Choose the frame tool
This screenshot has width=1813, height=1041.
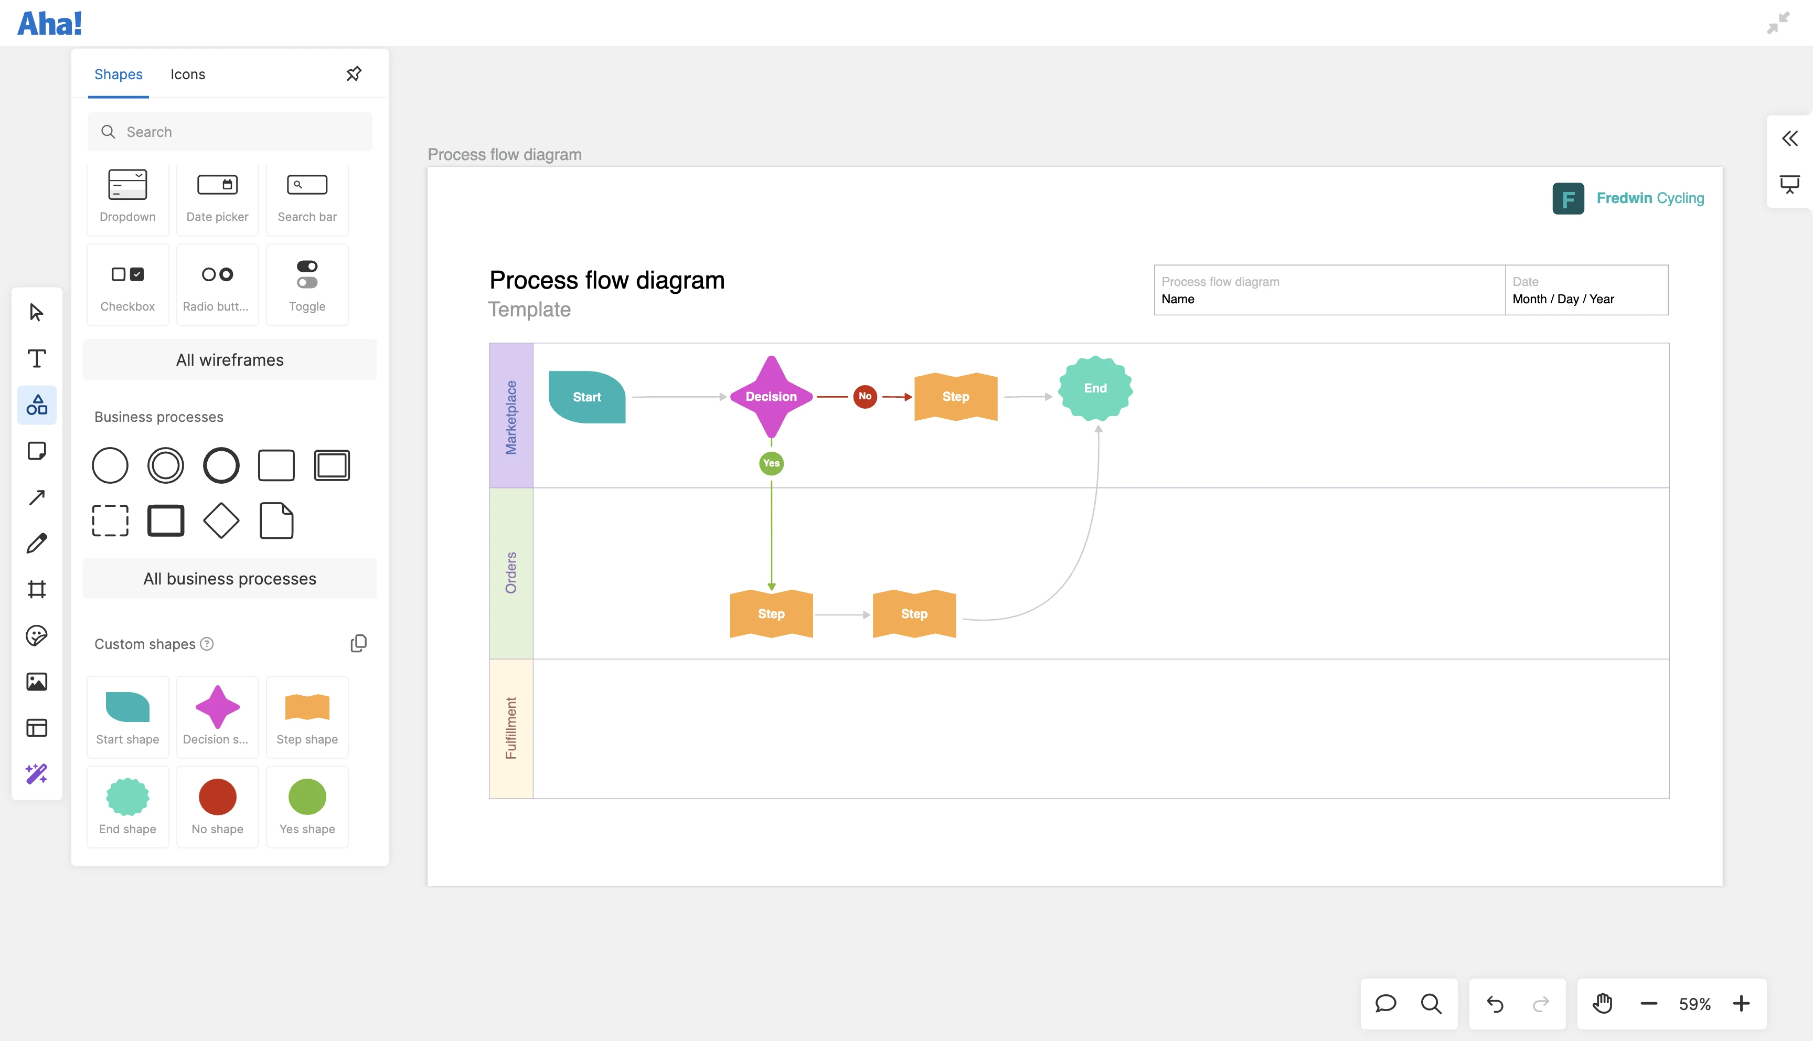[36, 589]
